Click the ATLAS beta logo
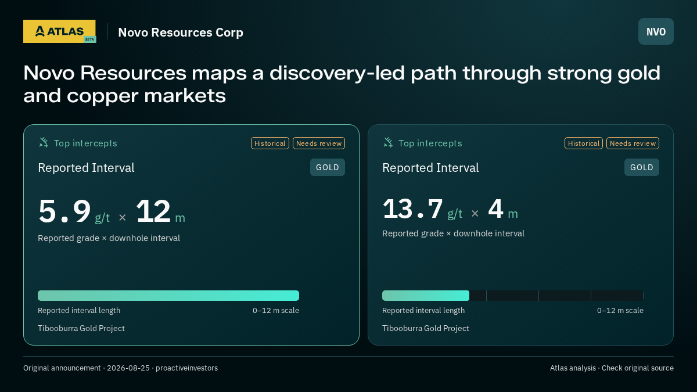The image size is (697, 392). [59, 31]
